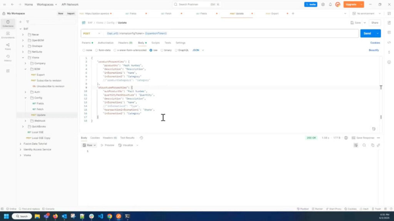Open the Flows sidebar panel
This screenshot has width=394, height=221.
point(8,47)
